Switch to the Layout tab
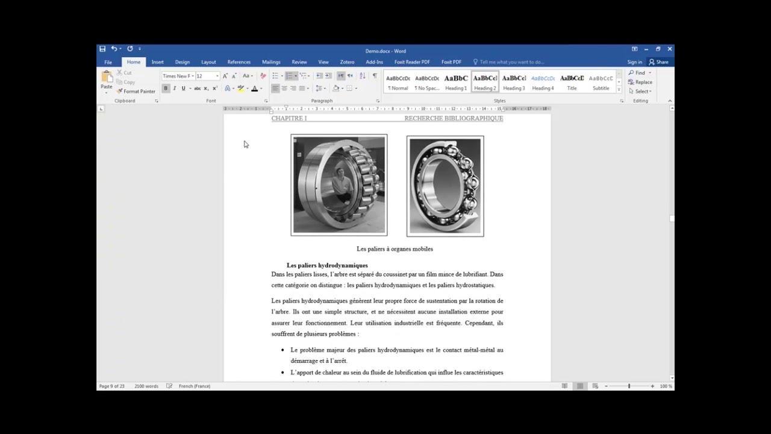771x434 pixels. [208, 62]
